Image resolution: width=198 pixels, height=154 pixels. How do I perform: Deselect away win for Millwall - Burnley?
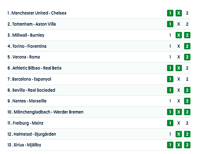(x=187, y=35)
